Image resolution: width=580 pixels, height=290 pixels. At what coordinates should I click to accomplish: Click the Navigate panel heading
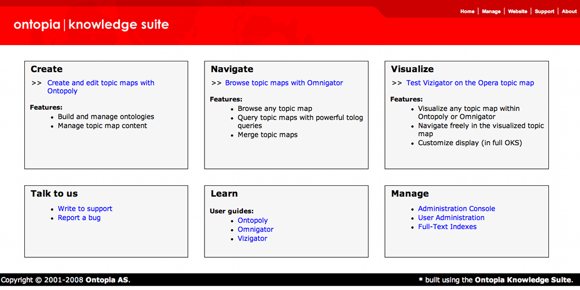(x=232, y=69)
